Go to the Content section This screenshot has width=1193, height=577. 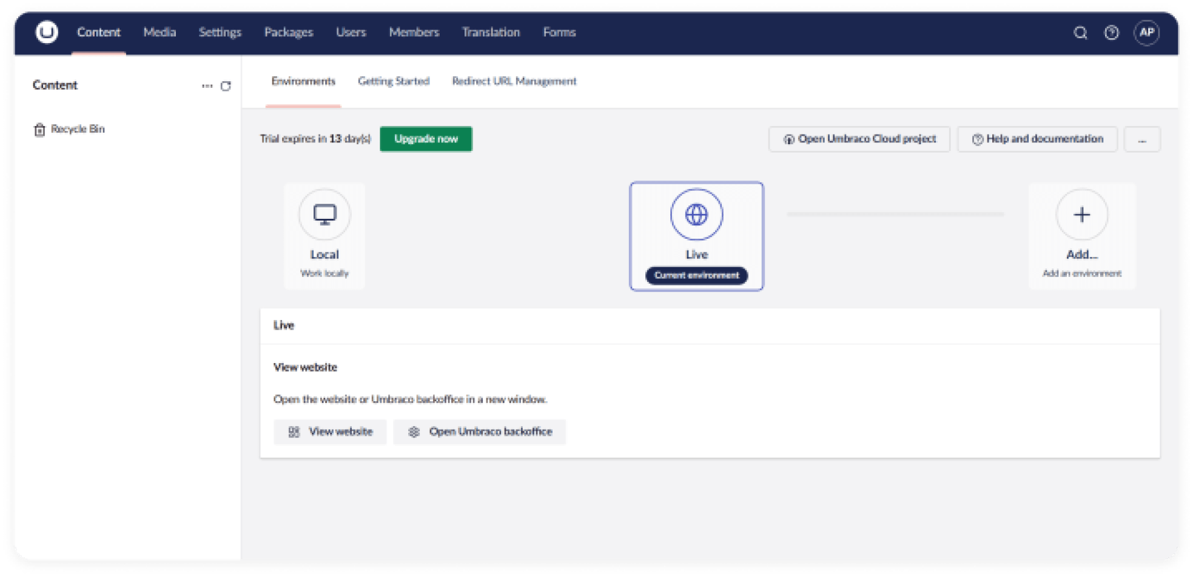[x=98, y=32]
